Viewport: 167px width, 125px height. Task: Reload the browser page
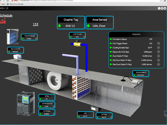8,1
